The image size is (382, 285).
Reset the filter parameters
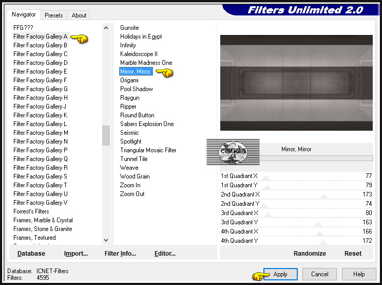tap(353, 254)
